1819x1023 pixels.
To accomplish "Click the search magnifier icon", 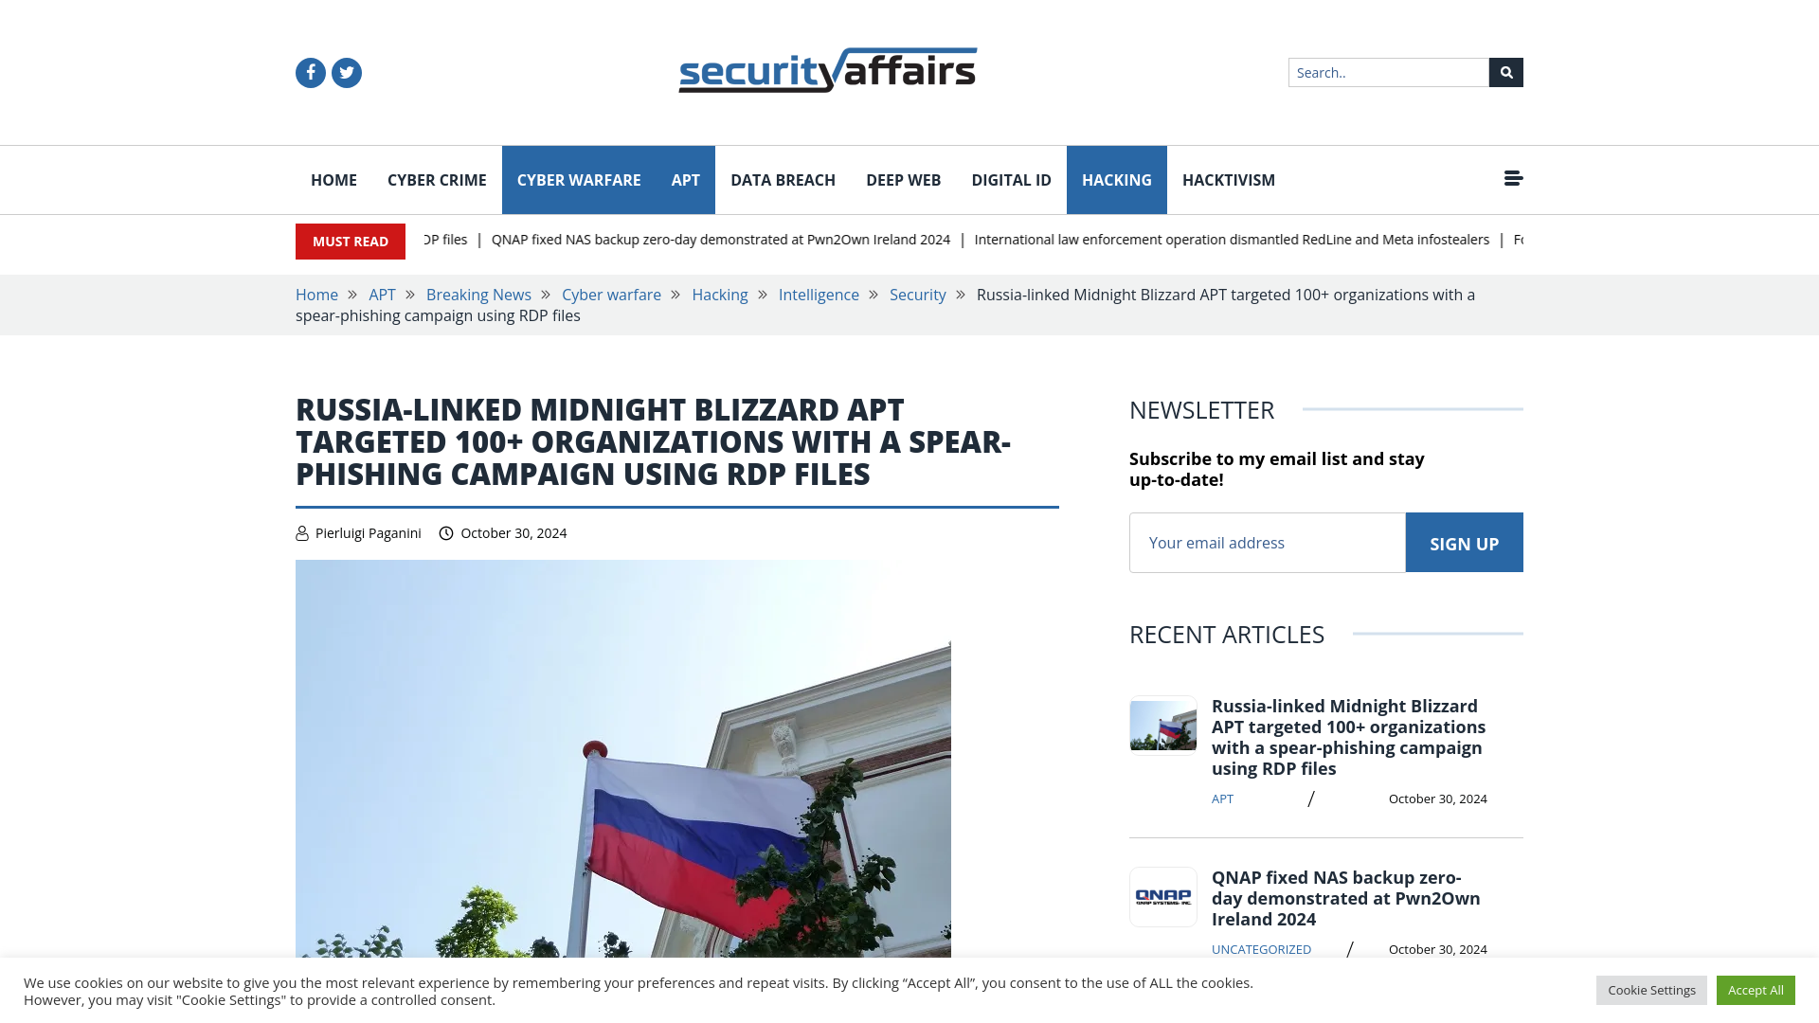I will [x=1505, y=71].
